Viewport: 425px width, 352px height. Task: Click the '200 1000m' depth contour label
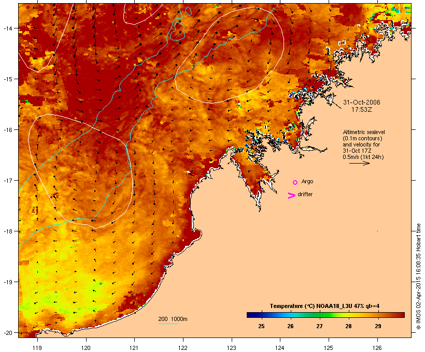pyautogui.click(x=173, y=319)
